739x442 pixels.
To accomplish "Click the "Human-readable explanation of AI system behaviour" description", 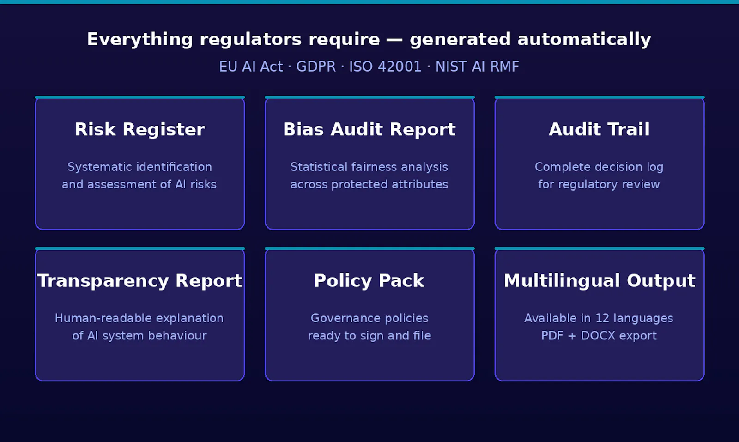I will [139, 327].
